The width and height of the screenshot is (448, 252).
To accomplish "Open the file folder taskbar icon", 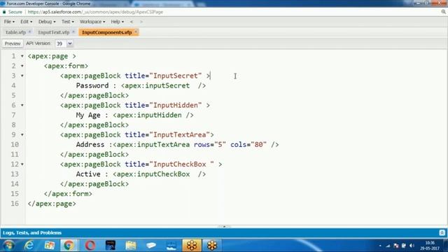I will [x=131, y=246].
